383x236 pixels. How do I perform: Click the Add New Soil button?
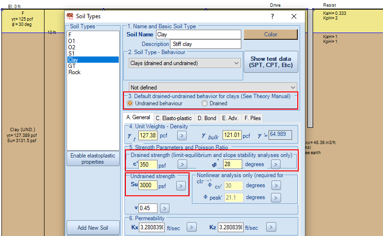click(x=93, y=228)
